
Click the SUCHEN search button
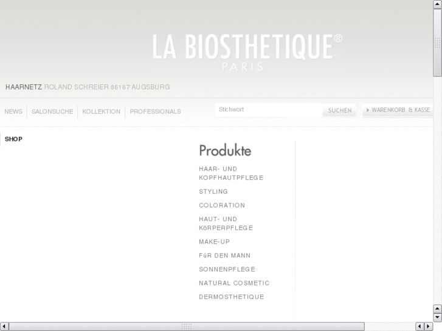(x=339, y=111)
